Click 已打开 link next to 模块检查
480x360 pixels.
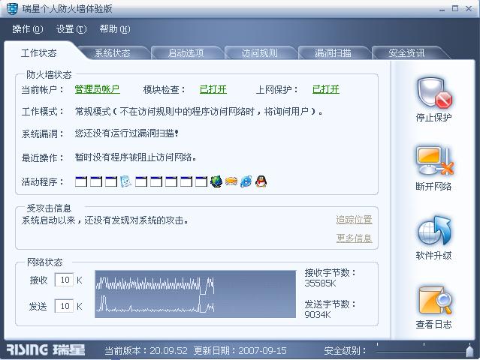[x=213, y=89]
